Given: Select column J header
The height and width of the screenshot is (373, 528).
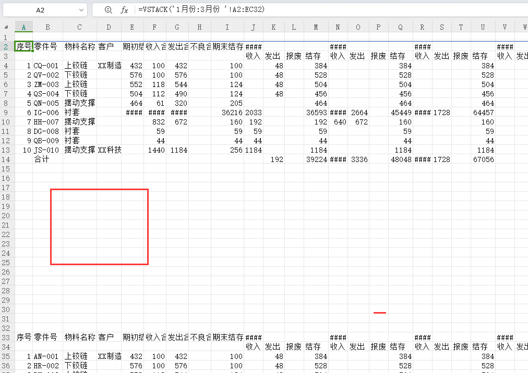Looking at the screenshot, I should [253, 27].
